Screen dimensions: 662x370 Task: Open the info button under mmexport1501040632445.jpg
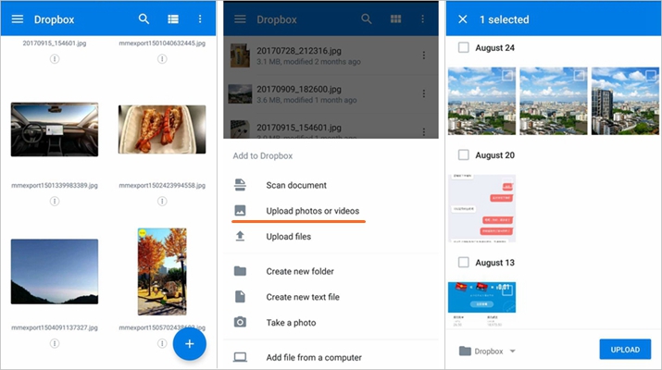[162, 59]
